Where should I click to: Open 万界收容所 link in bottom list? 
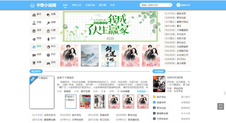[x=78, y=120]
